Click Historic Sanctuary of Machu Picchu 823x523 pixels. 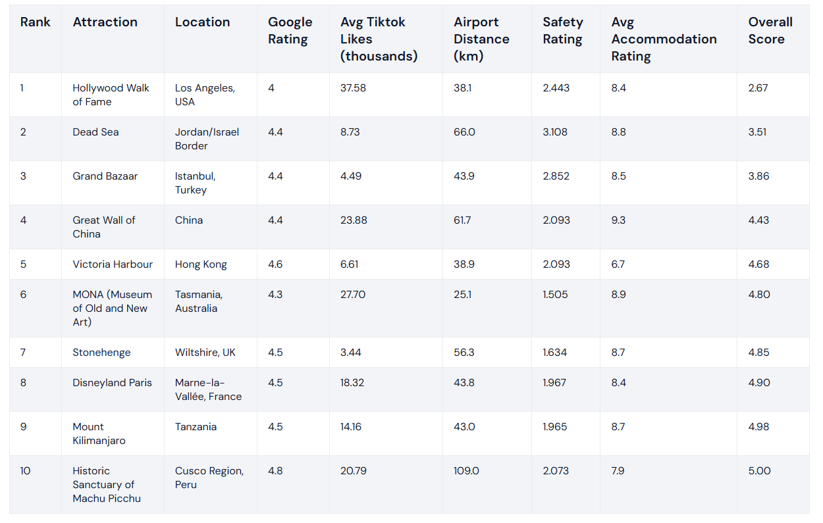point(107,484)
